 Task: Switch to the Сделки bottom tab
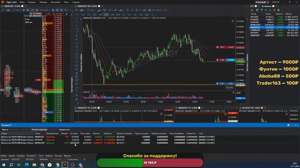click(12, 155)
